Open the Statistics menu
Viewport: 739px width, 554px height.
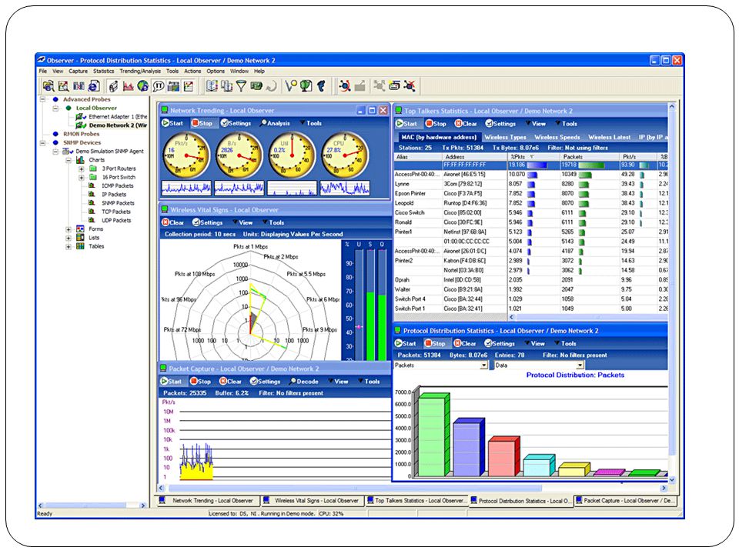click(104, 71)
